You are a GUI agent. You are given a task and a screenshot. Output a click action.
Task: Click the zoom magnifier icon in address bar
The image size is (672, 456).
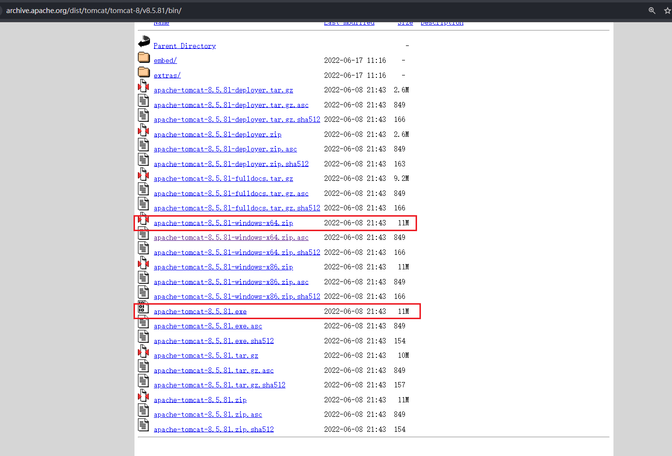pyautogui.click(x=652, y=11)
